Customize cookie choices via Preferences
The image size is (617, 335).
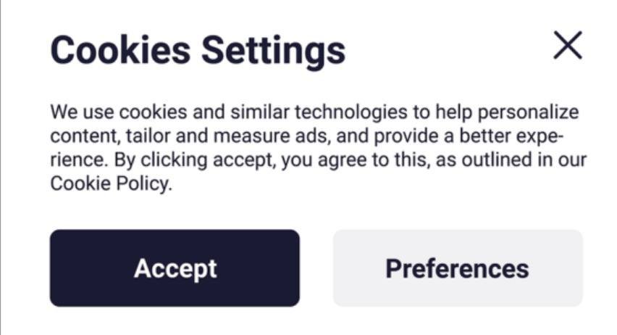(457, 268)
